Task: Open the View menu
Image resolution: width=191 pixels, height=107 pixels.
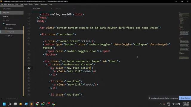Action: pos(21,4)
